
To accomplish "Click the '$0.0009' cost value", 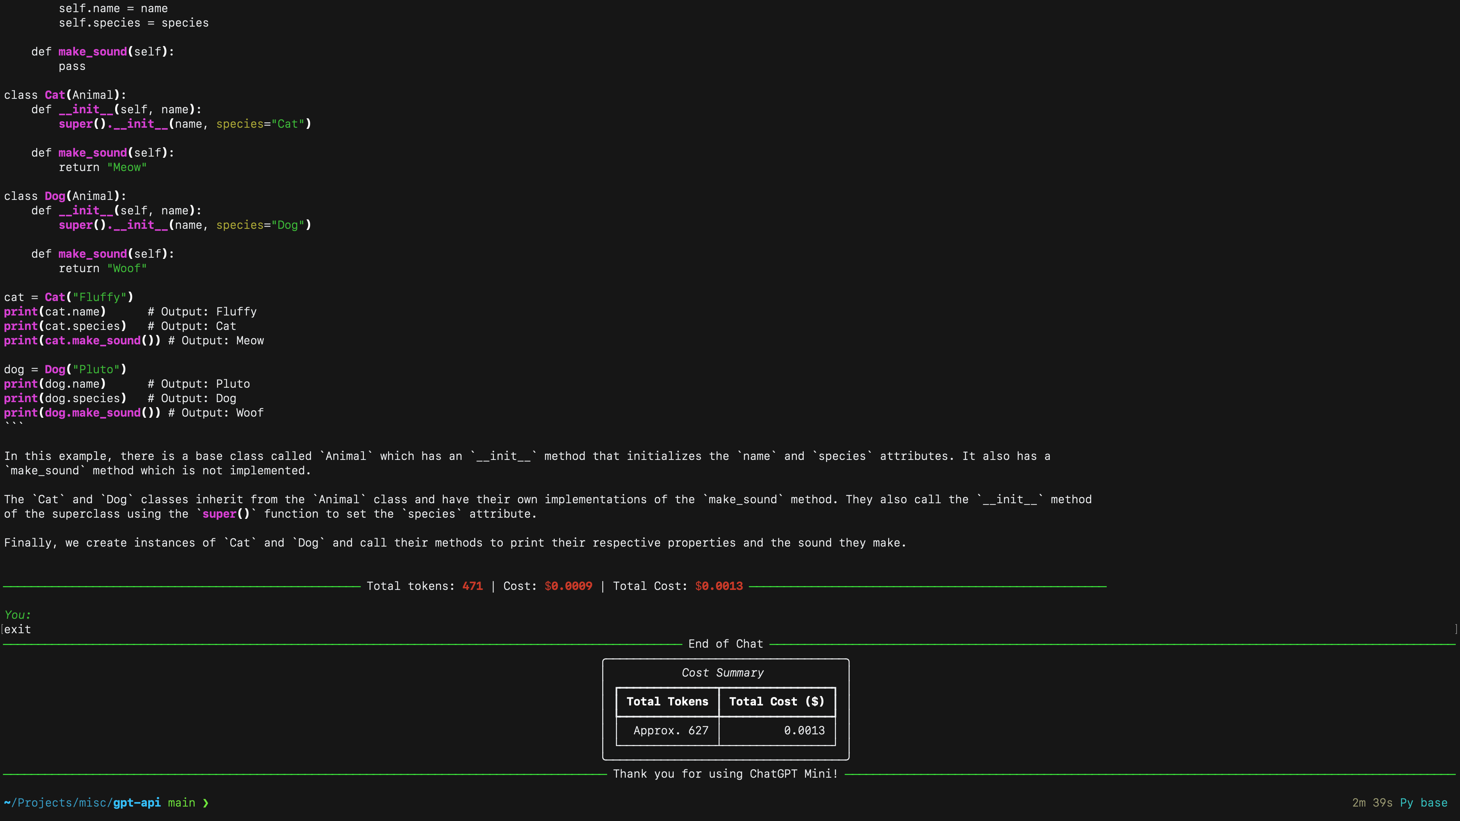I will (568, 586).
